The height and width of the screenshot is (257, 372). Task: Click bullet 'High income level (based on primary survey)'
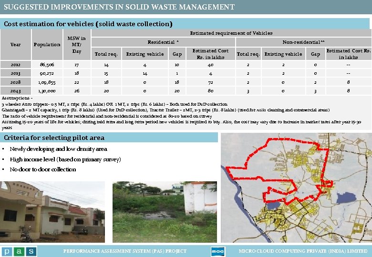(65, 159)
